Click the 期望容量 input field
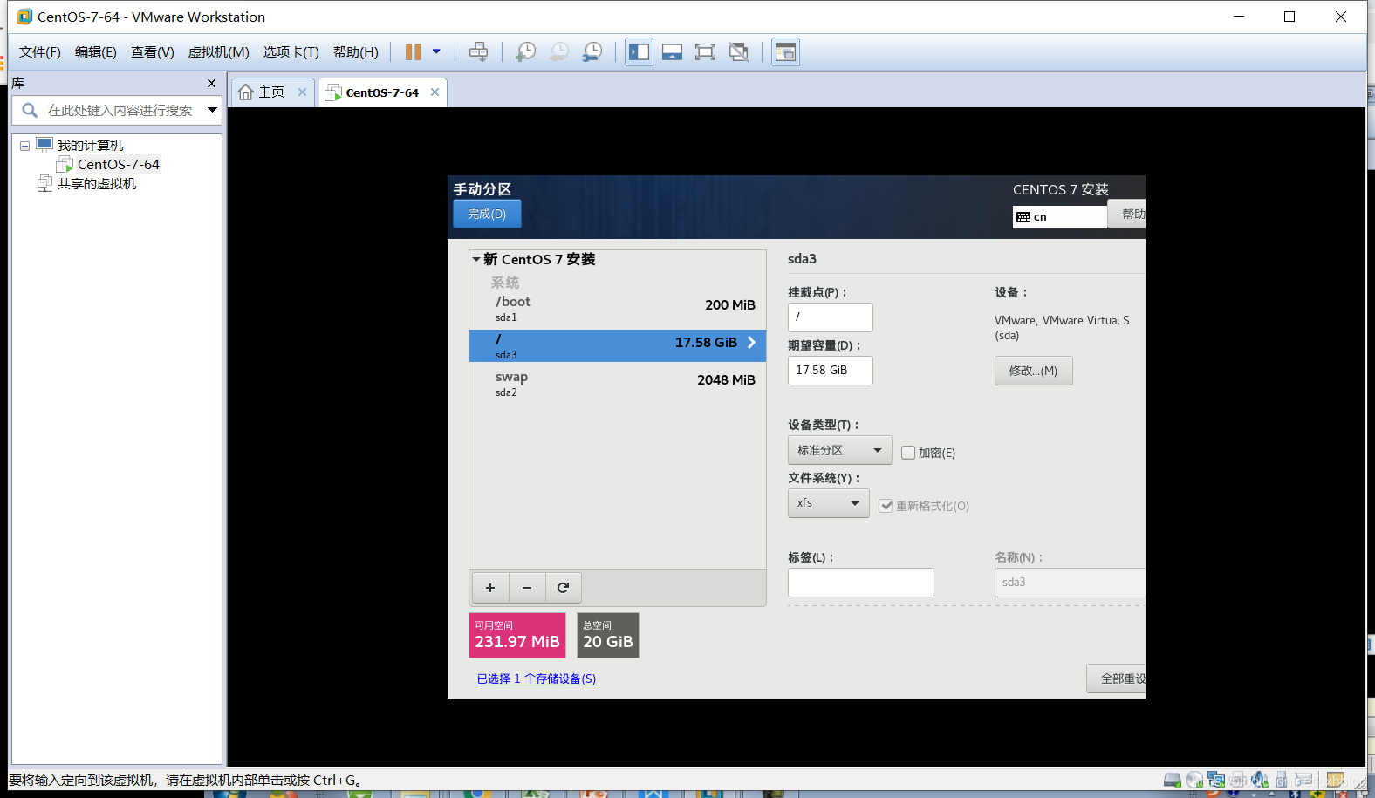Image resolution: width=1375 pixels, height=798 pixels. click(830, 370)
